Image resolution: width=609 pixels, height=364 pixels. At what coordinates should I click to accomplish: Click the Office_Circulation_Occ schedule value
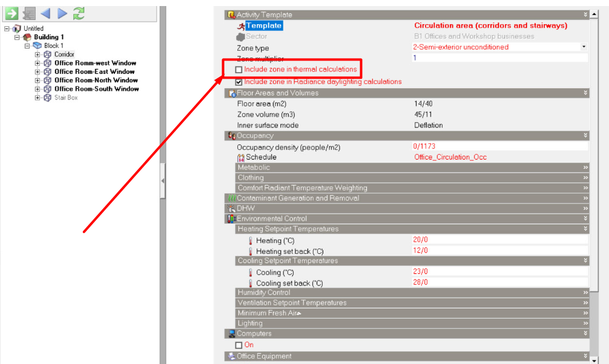coord(450,157)
